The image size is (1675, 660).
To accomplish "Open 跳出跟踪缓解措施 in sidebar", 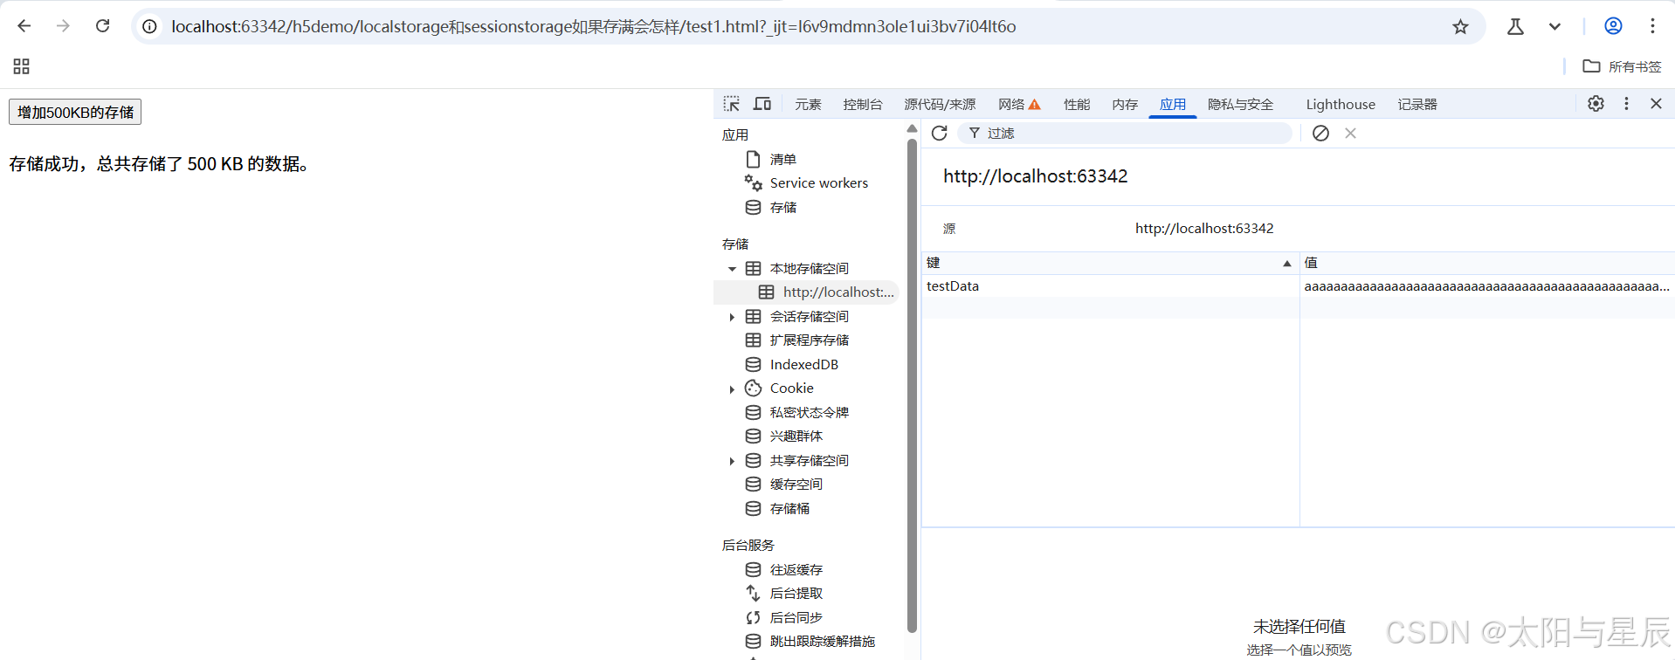I will (822, 642).
